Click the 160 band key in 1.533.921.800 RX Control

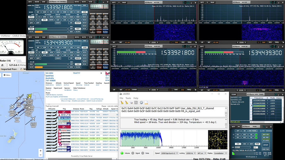(x=92, y=16)
